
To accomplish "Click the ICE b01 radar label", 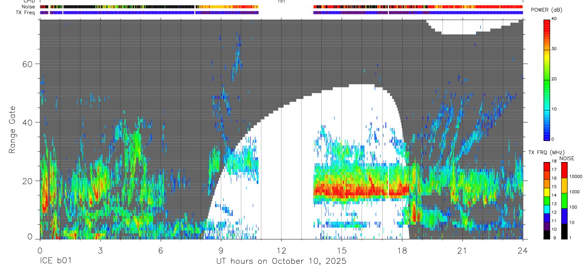I will [x=57, y=261].
